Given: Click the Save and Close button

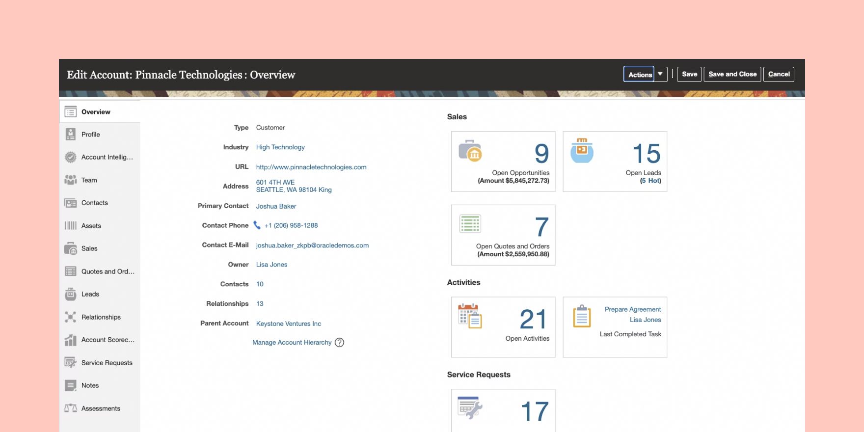Looking at the screenshot, I should point(732,74).
